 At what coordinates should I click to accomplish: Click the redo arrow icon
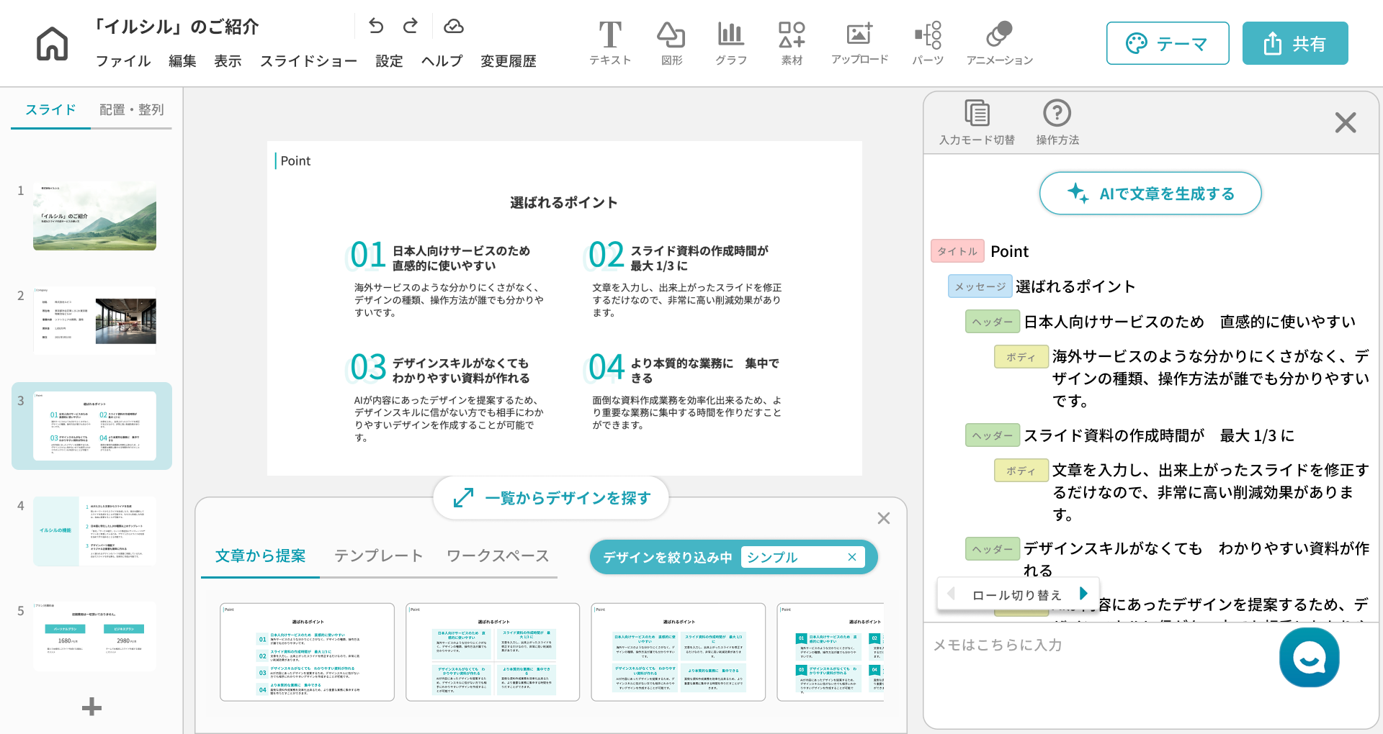[x=411, y=27]
